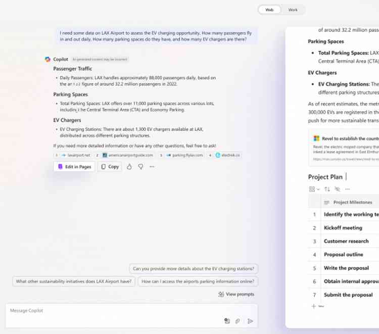The image size is (379, 334).
Task: Open the table view dropdown under Project Plan
Action: pyautogui.click(x=314, y=189)
